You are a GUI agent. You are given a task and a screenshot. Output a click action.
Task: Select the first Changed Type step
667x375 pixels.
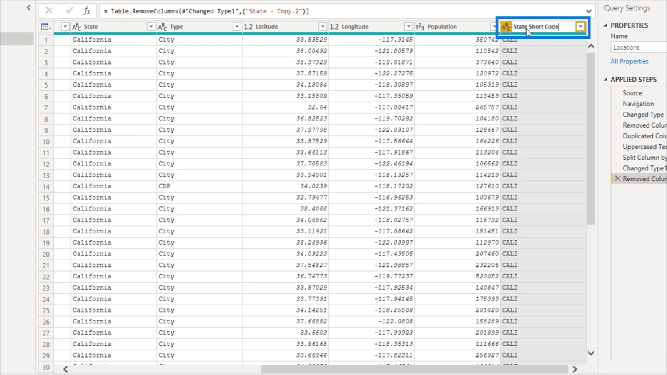pyautogui.click(x=643, y=115)
